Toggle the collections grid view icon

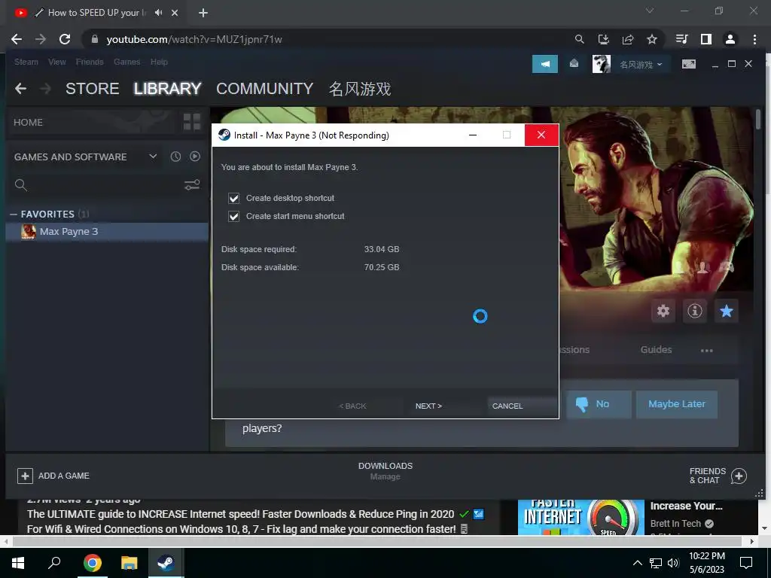(192, 121)
